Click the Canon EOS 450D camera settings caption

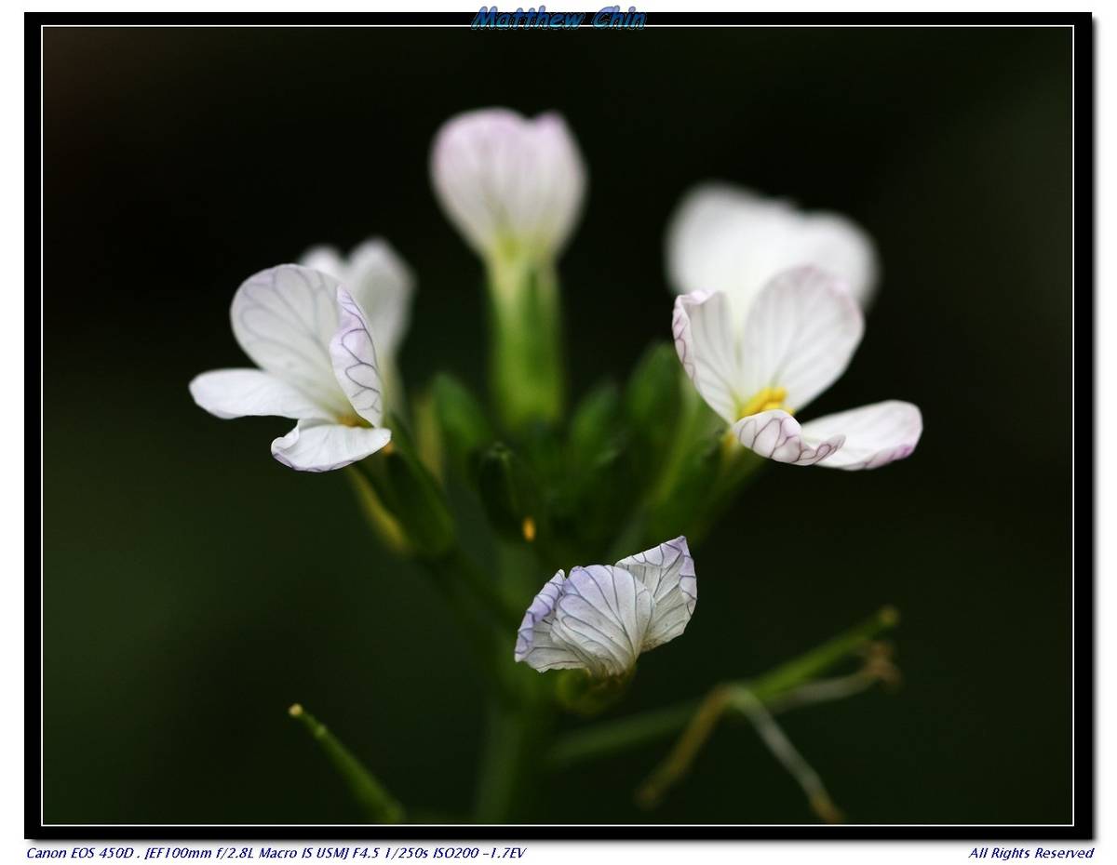[x=276, y=853]
